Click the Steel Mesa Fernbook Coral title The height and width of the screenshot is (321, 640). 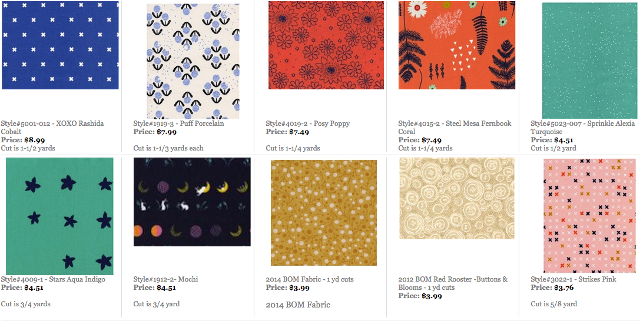[455, 123]
